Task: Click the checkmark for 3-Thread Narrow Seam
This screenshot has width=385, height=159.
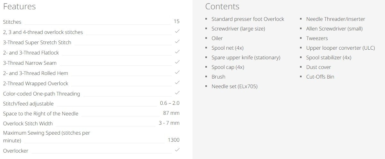Action: pyautogui.click(x=177, y=62)
